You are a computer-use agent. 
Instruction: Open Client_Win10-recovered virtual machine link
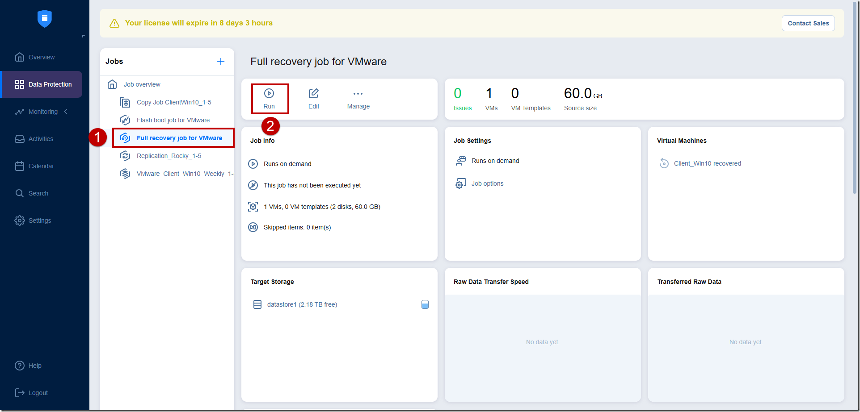pyautogui.click(x=707, y=163)
